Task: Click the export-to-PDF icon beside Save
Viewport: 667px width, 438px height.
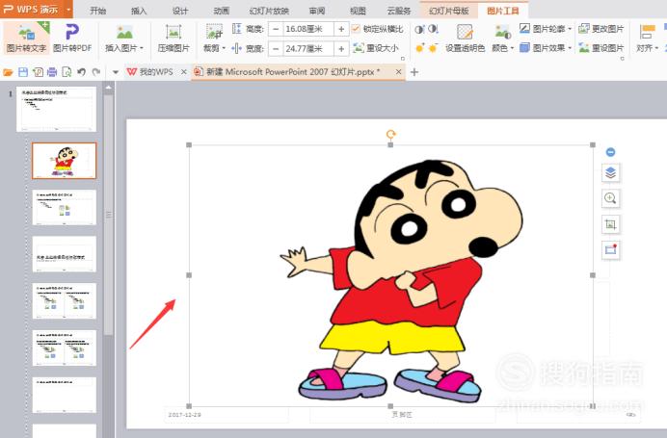Action: click(x=38, y=72)
